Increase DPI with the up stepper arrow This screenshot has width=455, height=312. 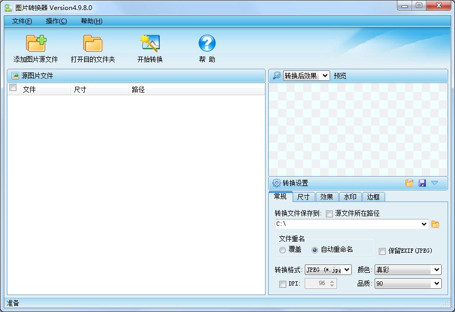(332, 281)
